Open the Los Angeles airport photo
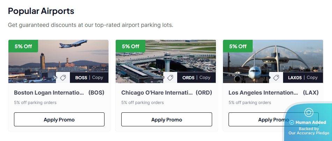Image resolution: width=332 pixels, height=141 pixels. (x=273, y=58)
